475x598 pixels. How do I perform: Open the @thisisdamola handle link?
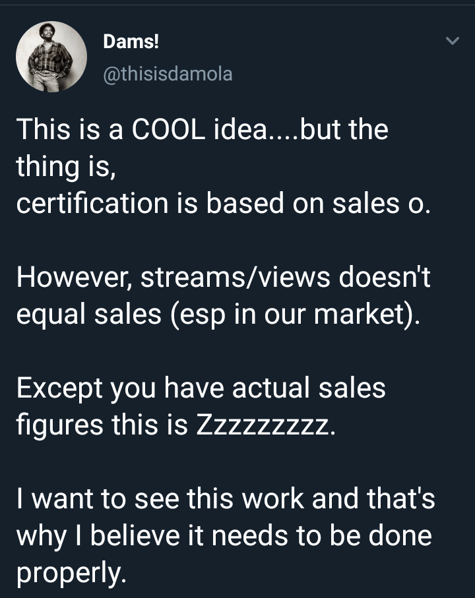tap(168, 73)
